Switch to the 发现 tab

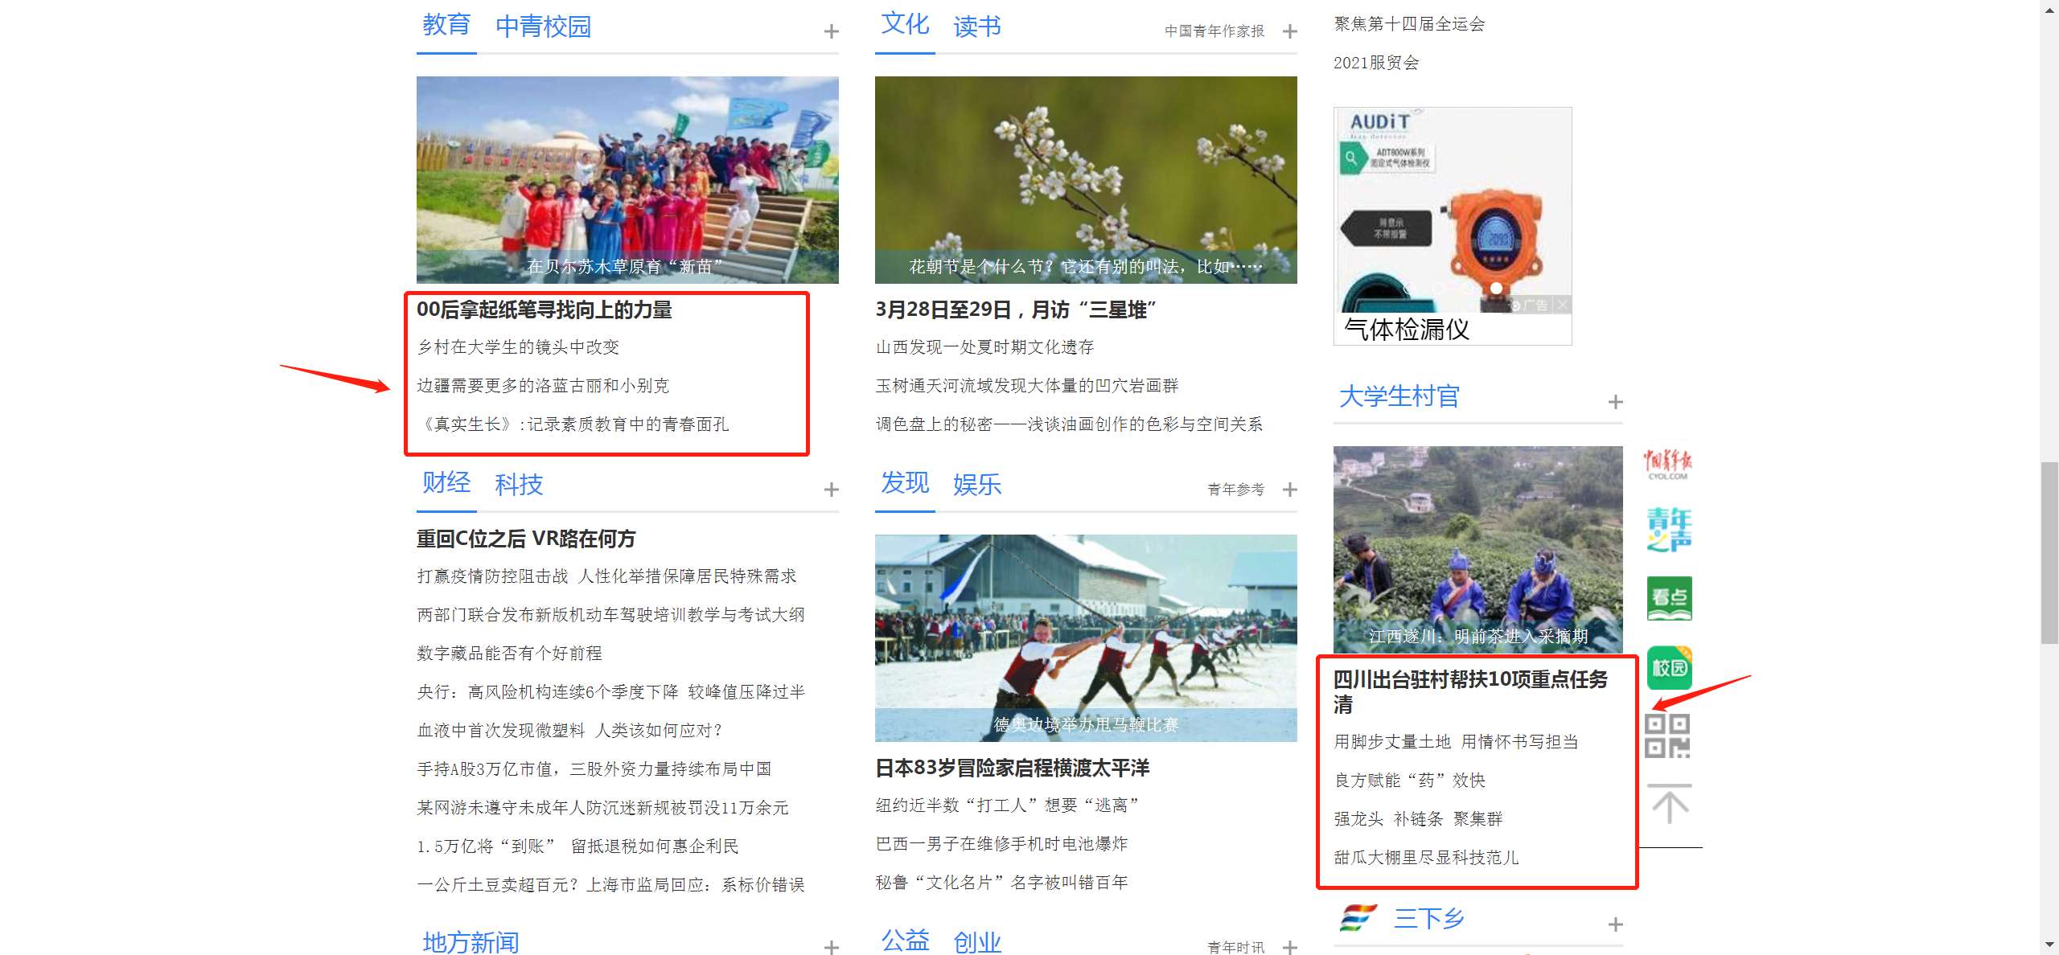pyautogui.click(x=905, y=482)
